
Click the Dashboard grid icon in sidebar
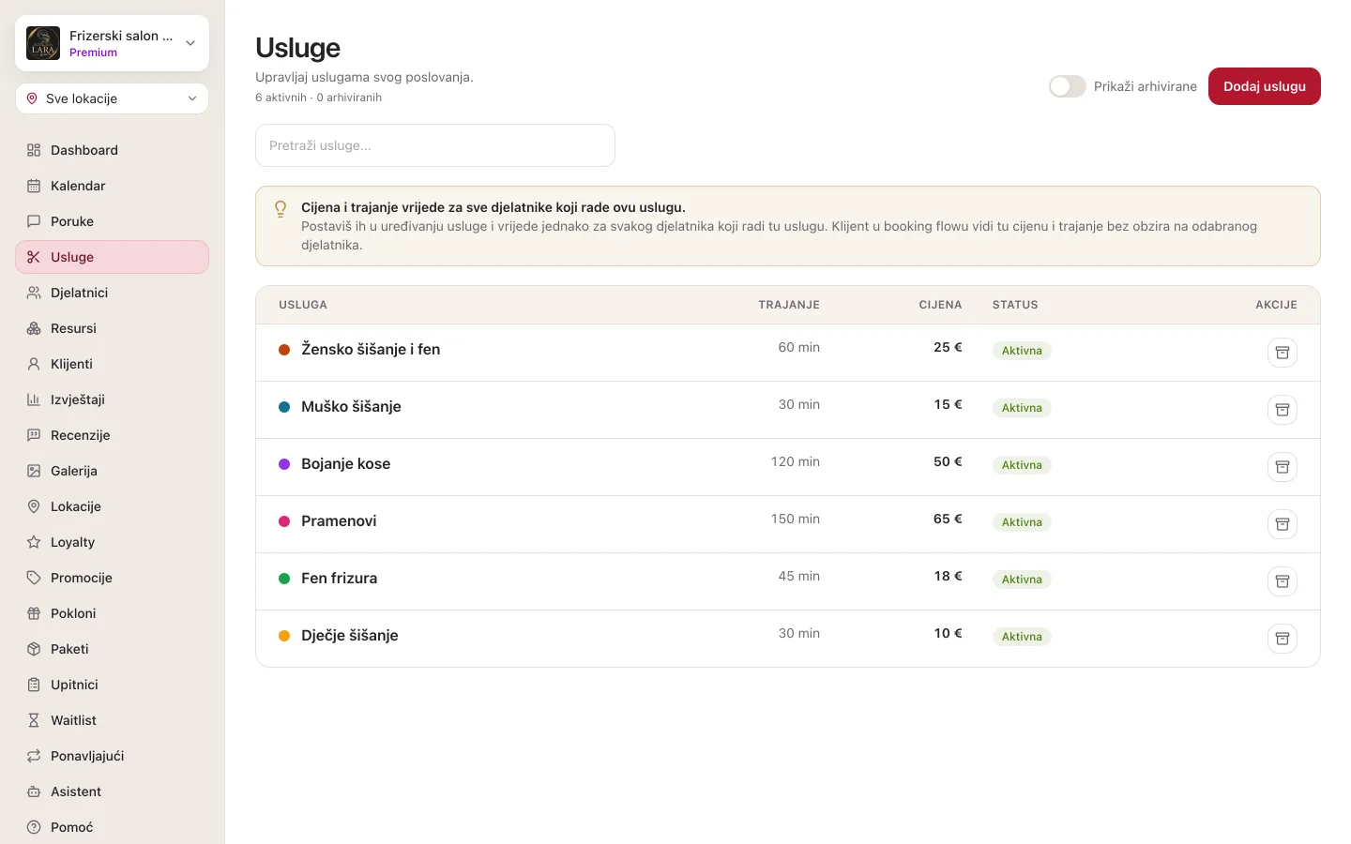(34, 150)
